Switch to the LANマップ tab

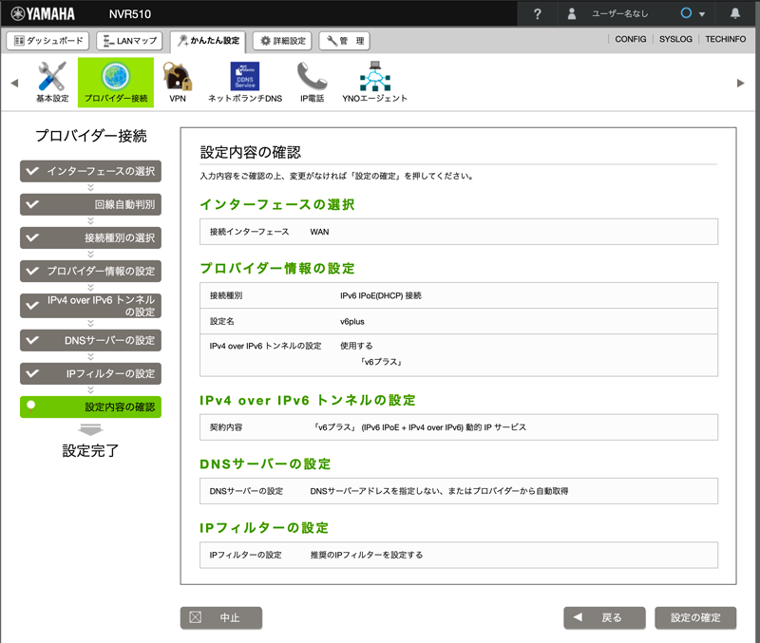[129, 41]
